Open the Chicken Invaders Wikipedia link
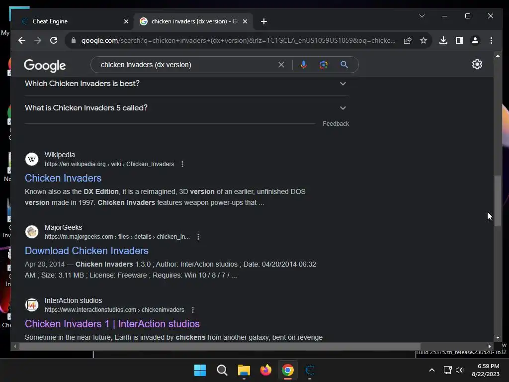This screenshot has height=382, width=509. tap(63, 178)
